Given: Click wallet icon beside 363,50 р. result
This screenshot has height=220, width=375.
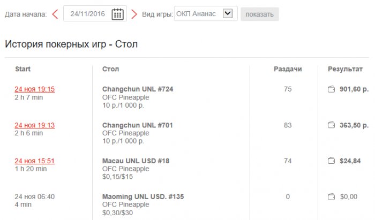Looking at the screenshot, I should 331,125.
